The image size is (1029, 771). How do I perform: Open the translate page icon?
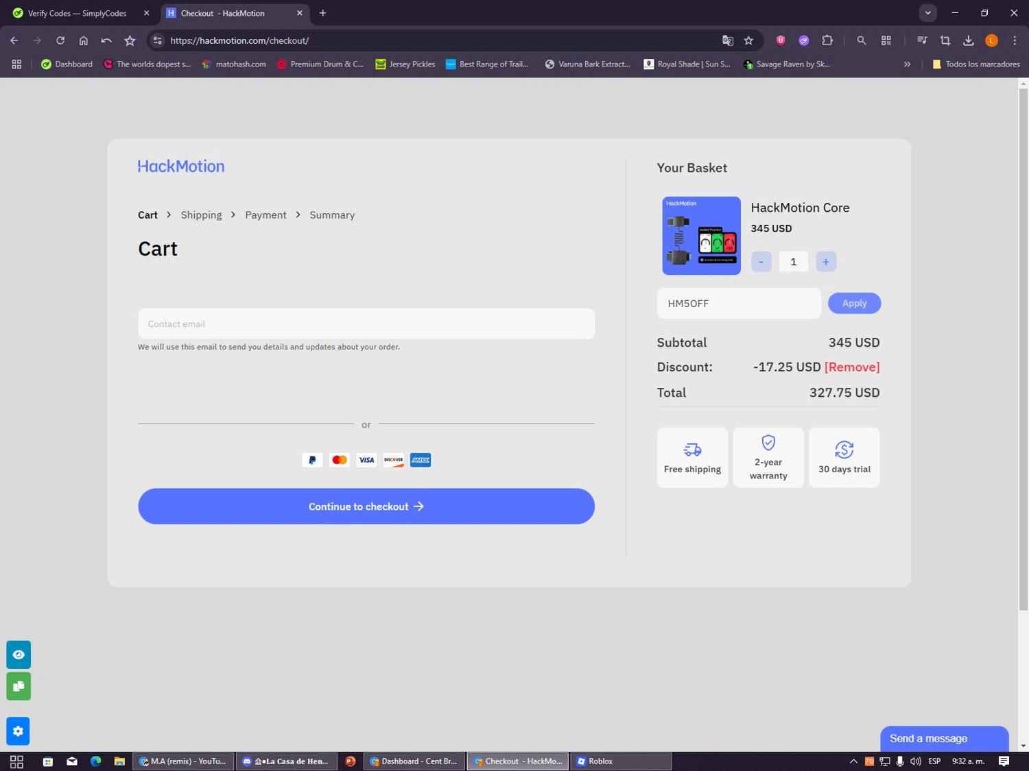tap(728, 40)
